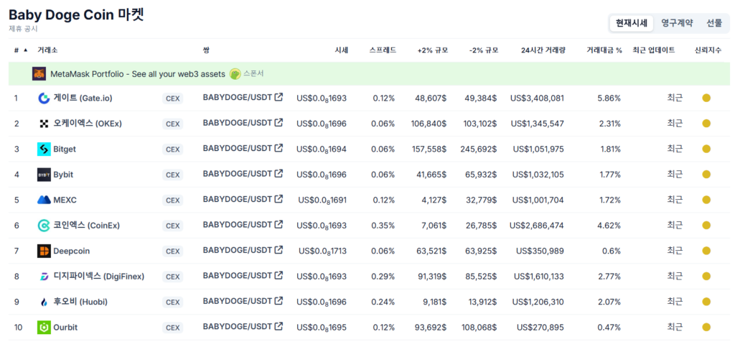Open external link icon in Deepcoin row
The width and height of the screenshot is (735, 347).
click(279, 250)
